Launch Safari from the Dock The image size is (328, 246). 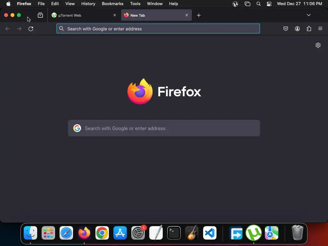[66, 233]
